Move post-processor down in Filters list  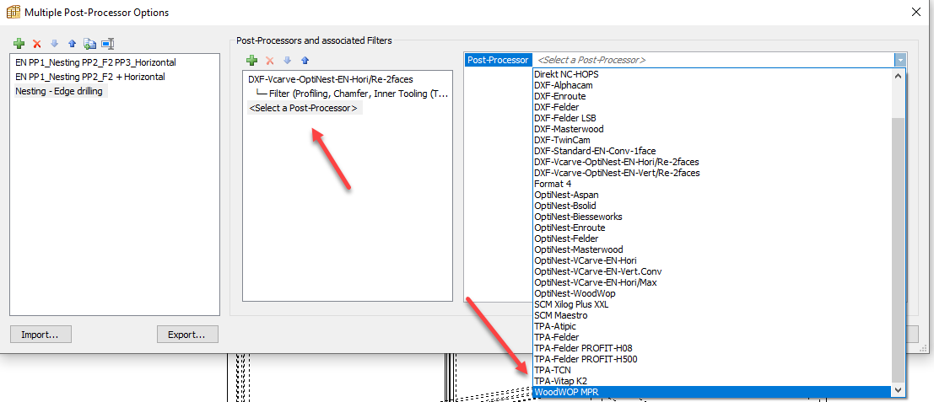[x=287, y=60]
